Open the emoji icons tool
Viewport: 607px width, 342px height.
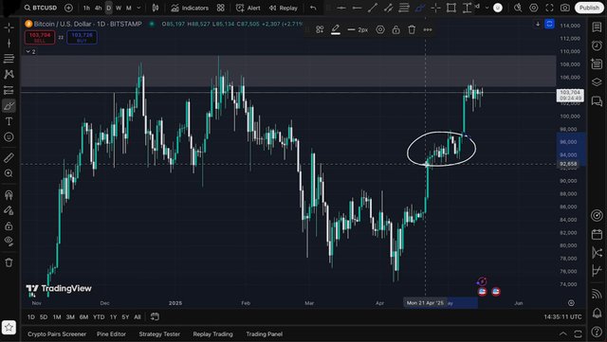[9, 137]
